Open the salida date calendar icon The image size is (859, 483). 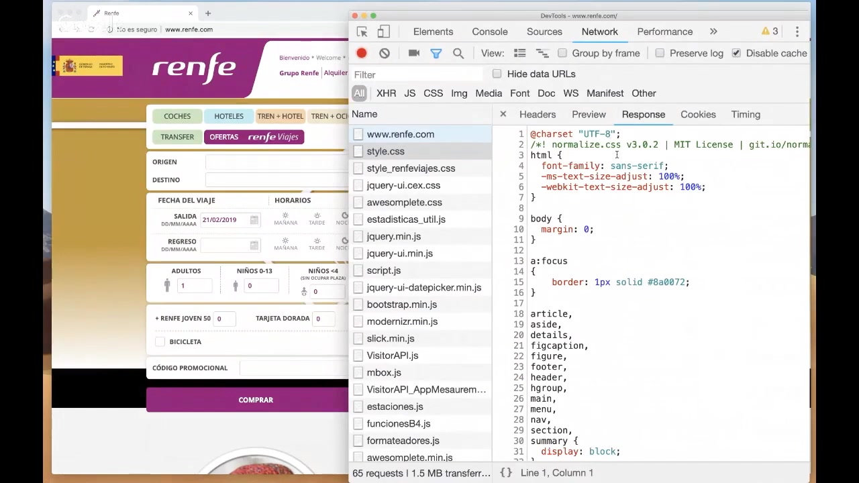[254, 220]
